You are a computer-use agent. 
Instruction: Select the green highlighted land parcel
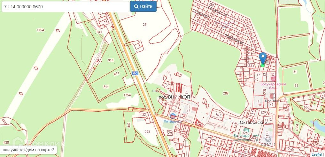[x=263, y=65]
